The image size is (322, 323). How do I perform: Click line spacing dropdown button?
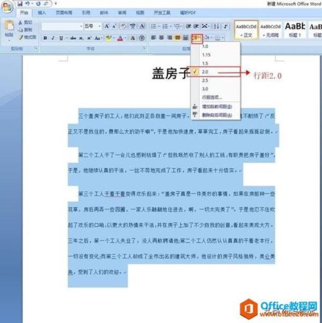click(197, 38)
